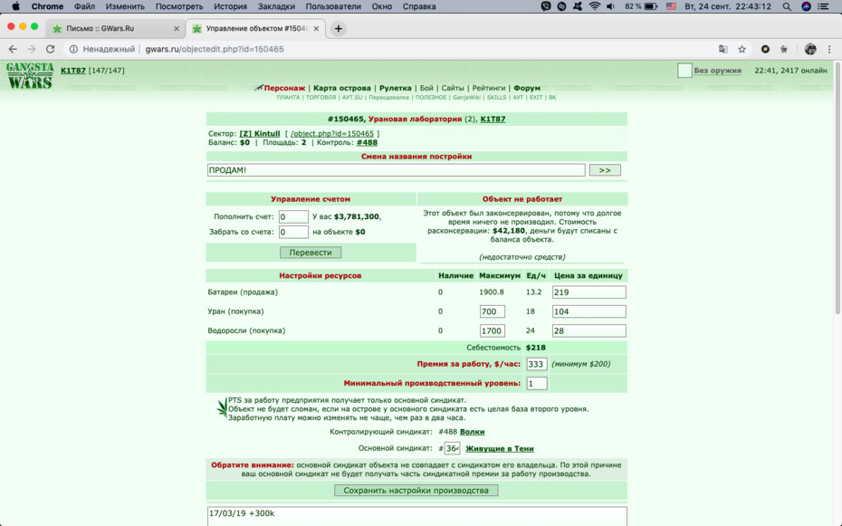This screenshot has height=526, width=842.
Task: Click the Перевести button
Action: click(x=311, y=253)
